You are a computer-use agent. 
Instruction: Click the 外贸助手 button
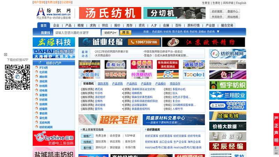[217, 17]
